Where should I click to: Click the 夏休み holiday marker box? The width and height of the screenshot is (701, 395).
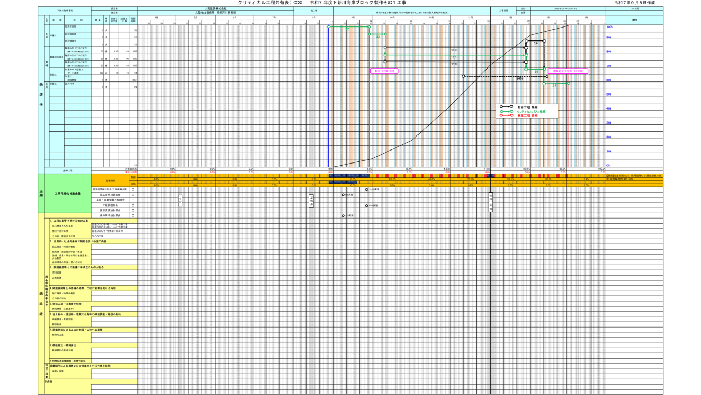click(x=311, y=201)
